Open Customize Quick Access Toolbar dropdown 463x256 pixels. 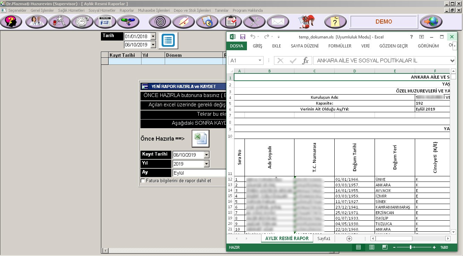point(278,37)
